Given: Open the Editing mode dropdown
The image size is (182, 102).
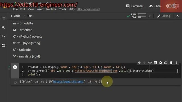Looking at the screenshot, I should click(164, 16).
